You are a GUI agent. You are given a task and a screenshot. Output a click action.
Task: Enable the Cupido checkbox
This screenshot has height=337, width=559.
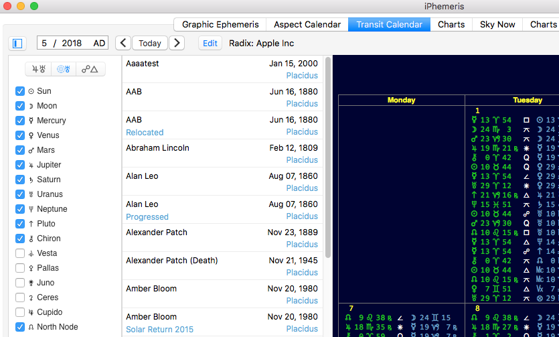pyautogui.click(x=20, y=312)
